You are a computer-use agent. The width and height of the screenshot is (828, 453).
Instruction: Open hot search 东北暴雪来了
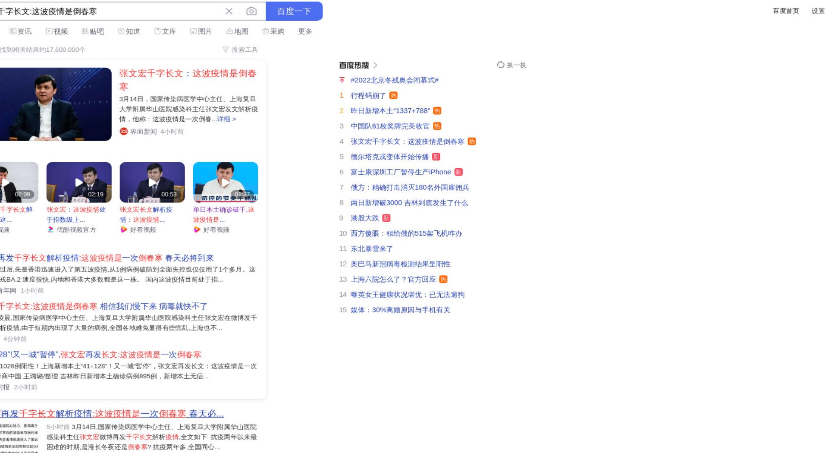(x=372, y=249)
